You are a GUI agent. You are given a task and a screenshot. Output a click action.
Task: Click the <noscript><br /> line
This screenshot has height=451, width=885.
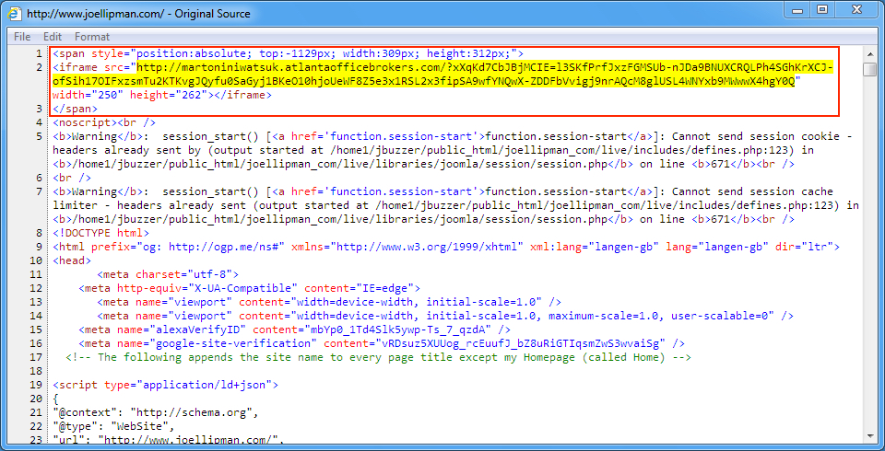point(104,123)
